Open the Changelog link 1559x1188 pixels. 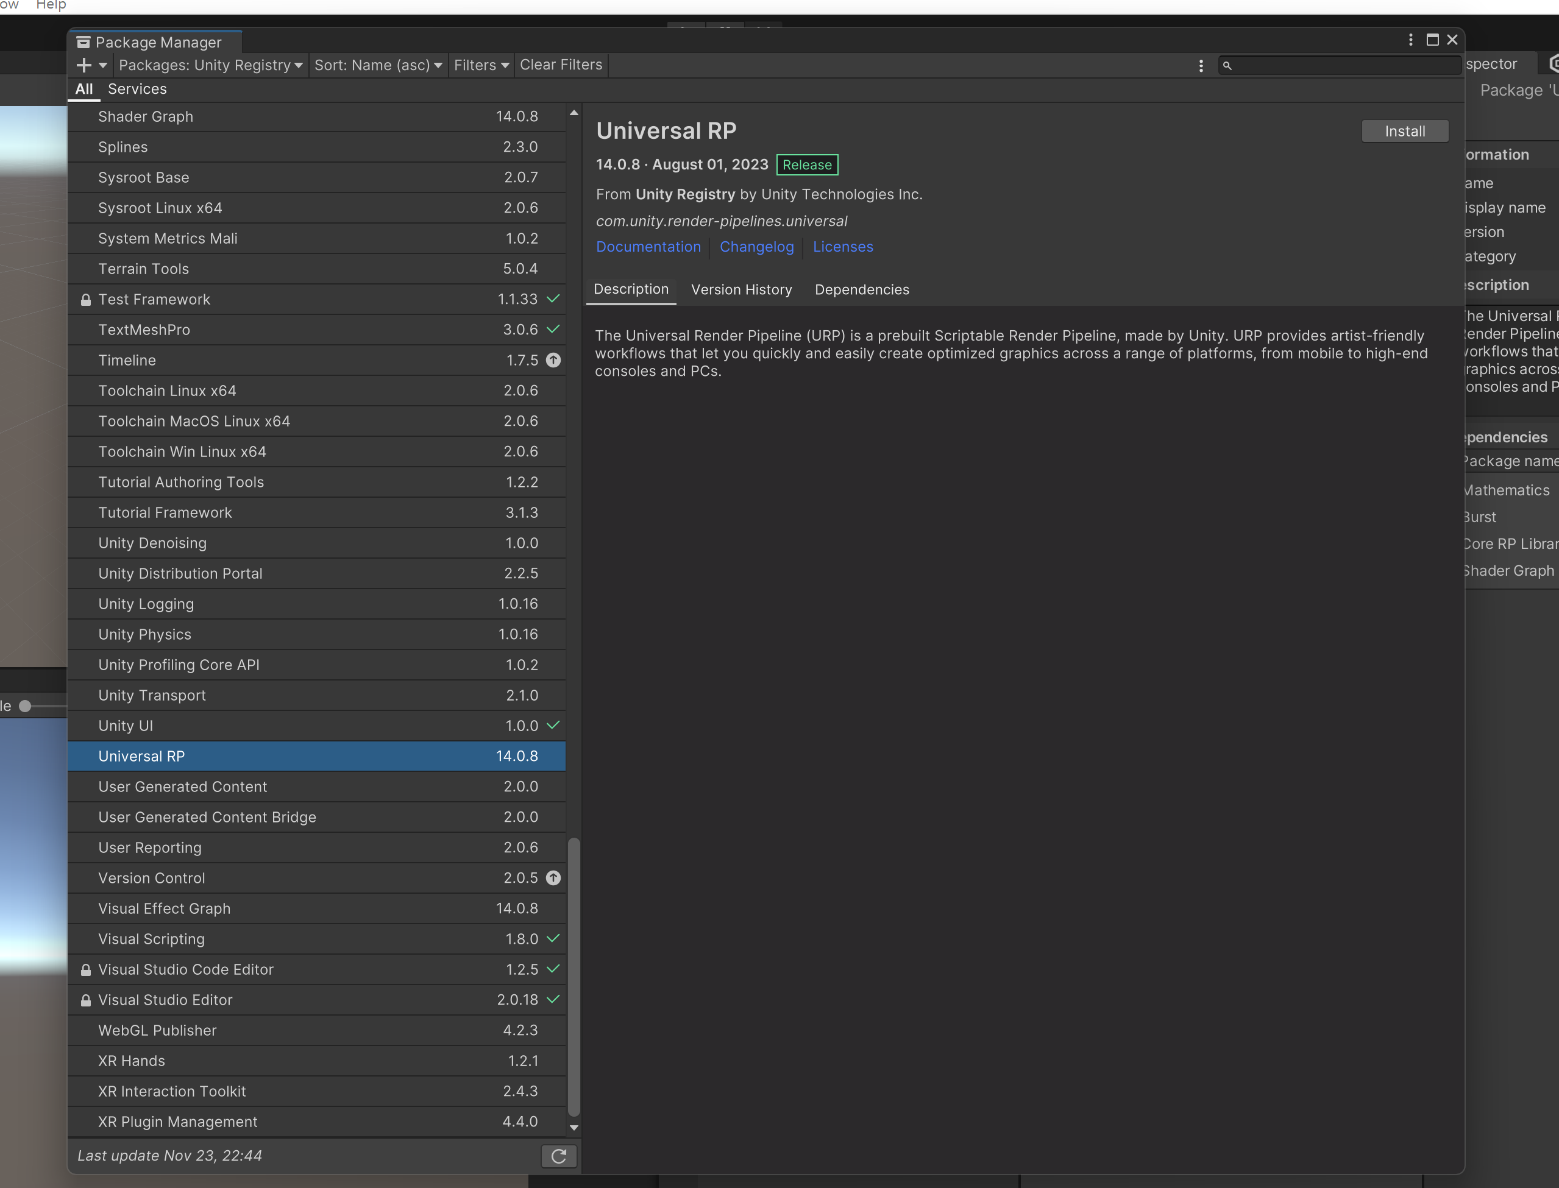tap(756, 247)
